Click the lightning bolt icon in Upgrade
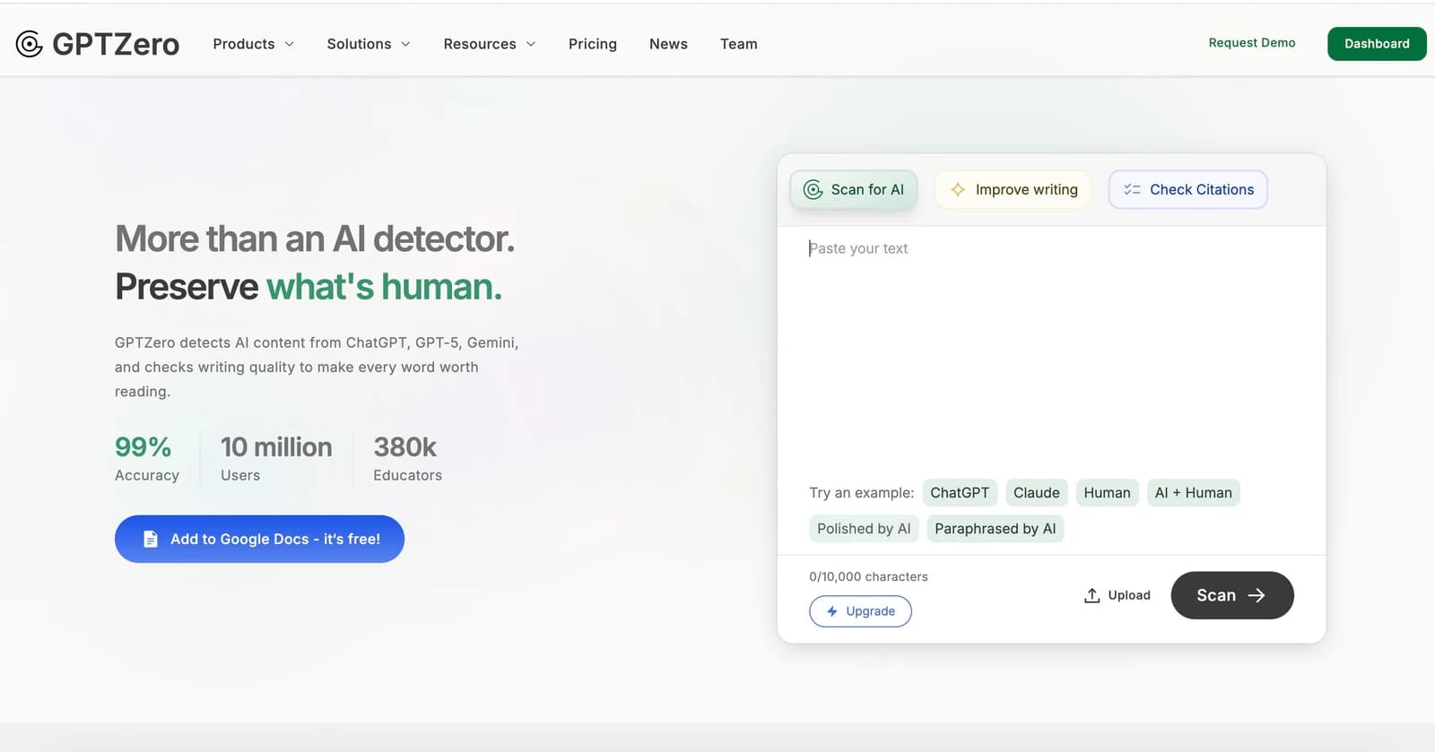Image resolution: width=1435 pixels, height=752 pixels. [832, 611]
